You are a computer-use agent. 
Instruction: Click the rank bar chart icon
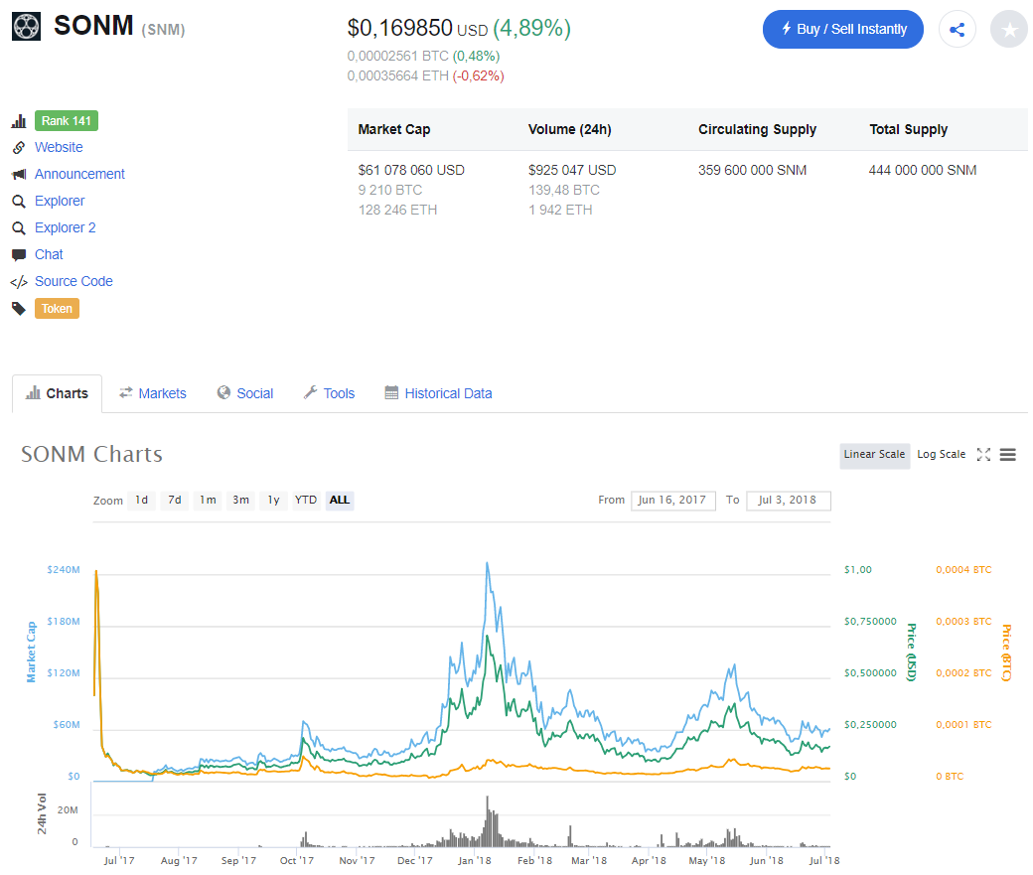click(x=19, y=121)
